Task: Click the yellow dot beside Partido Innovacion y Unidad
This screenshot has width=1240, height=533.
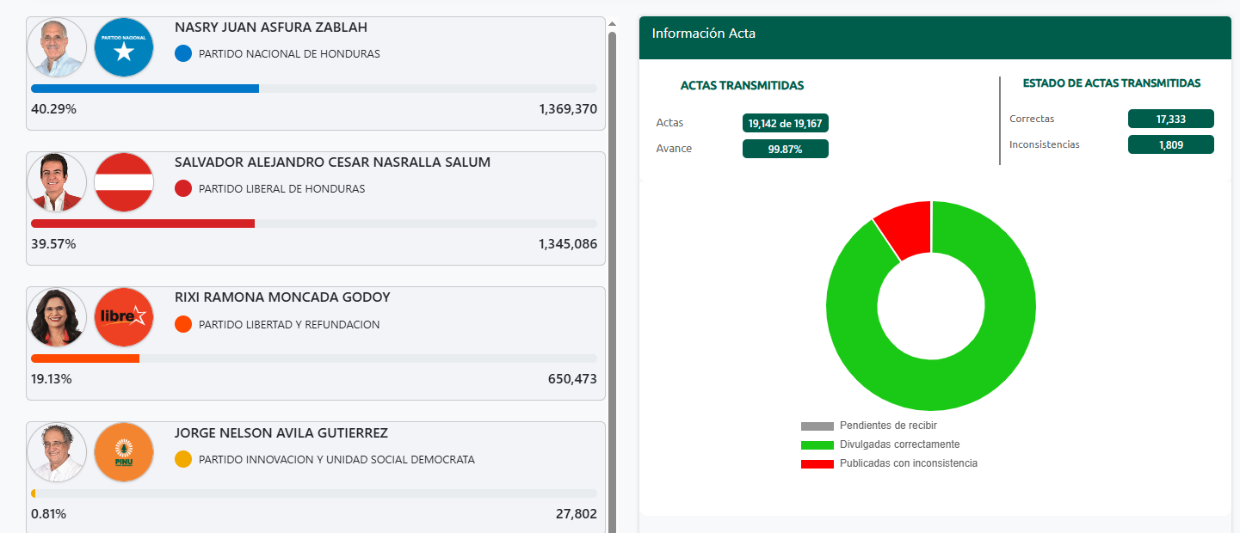Action: (182, 459)
